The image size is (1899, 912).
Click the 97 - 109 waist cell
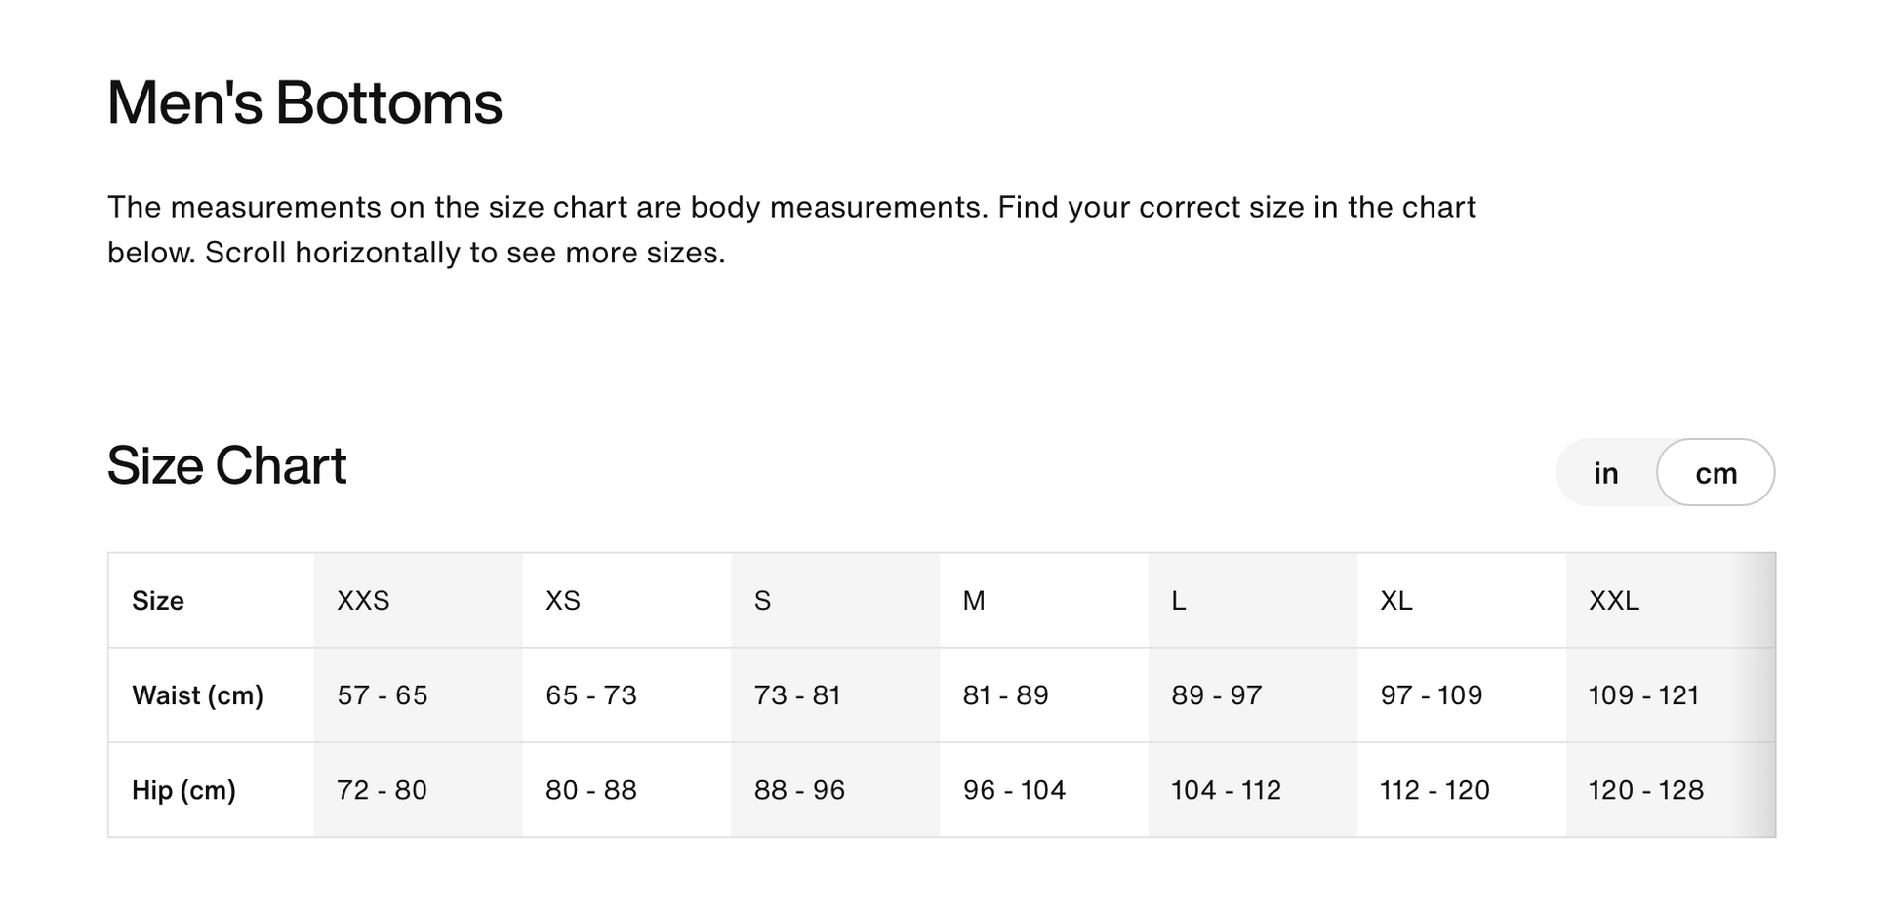(1432, 695)
